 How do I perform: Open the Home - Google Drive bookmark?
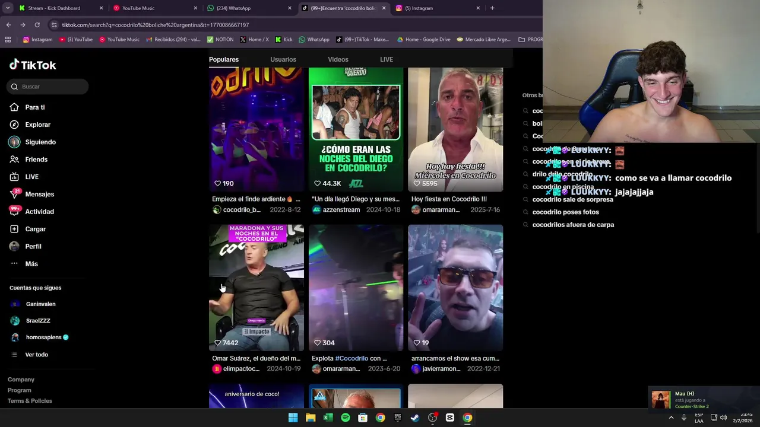coord(423,40)
